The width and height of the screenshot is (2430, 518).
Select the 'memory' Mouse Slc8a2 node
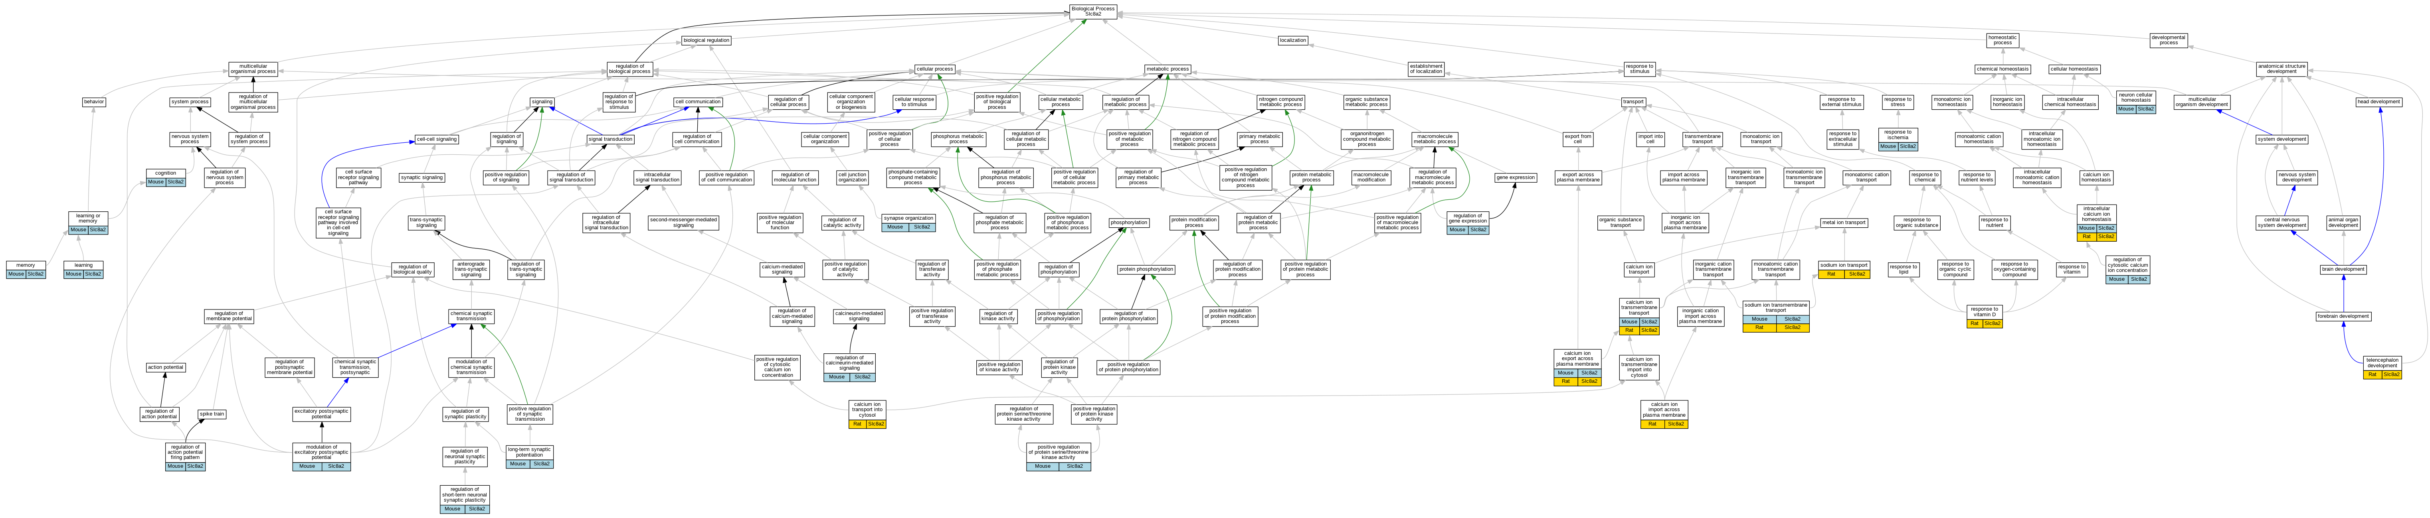point(26,269)
